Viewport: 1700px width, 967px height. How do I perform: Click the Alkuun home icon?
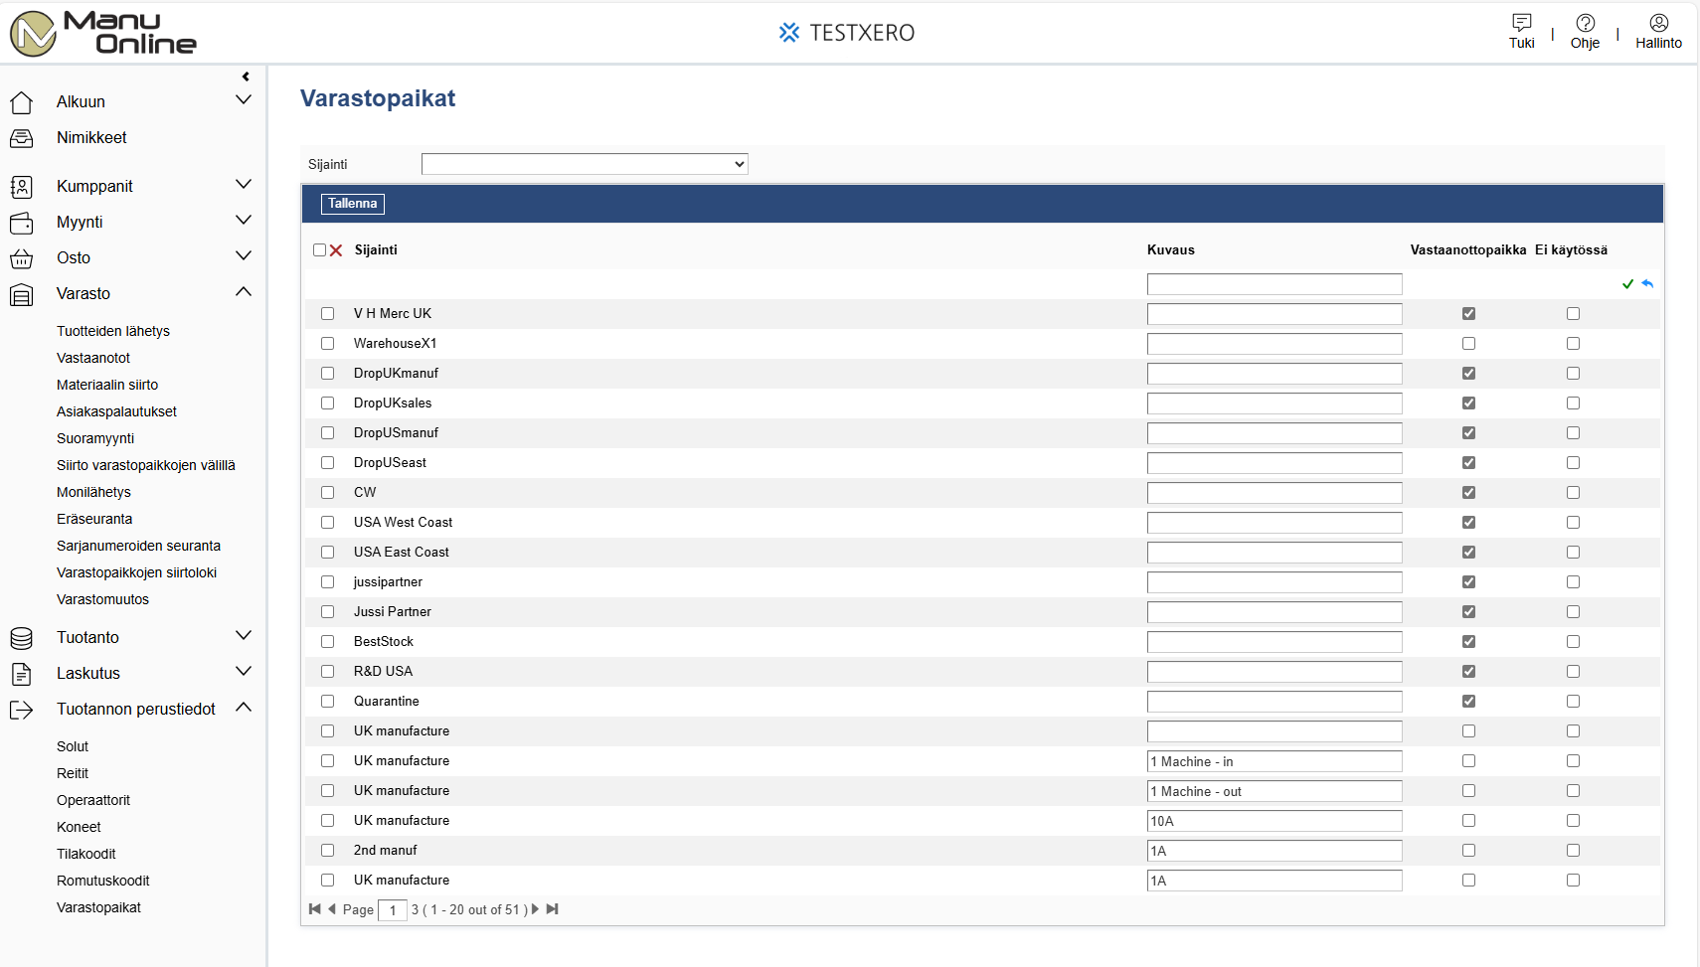click(21, 102)
